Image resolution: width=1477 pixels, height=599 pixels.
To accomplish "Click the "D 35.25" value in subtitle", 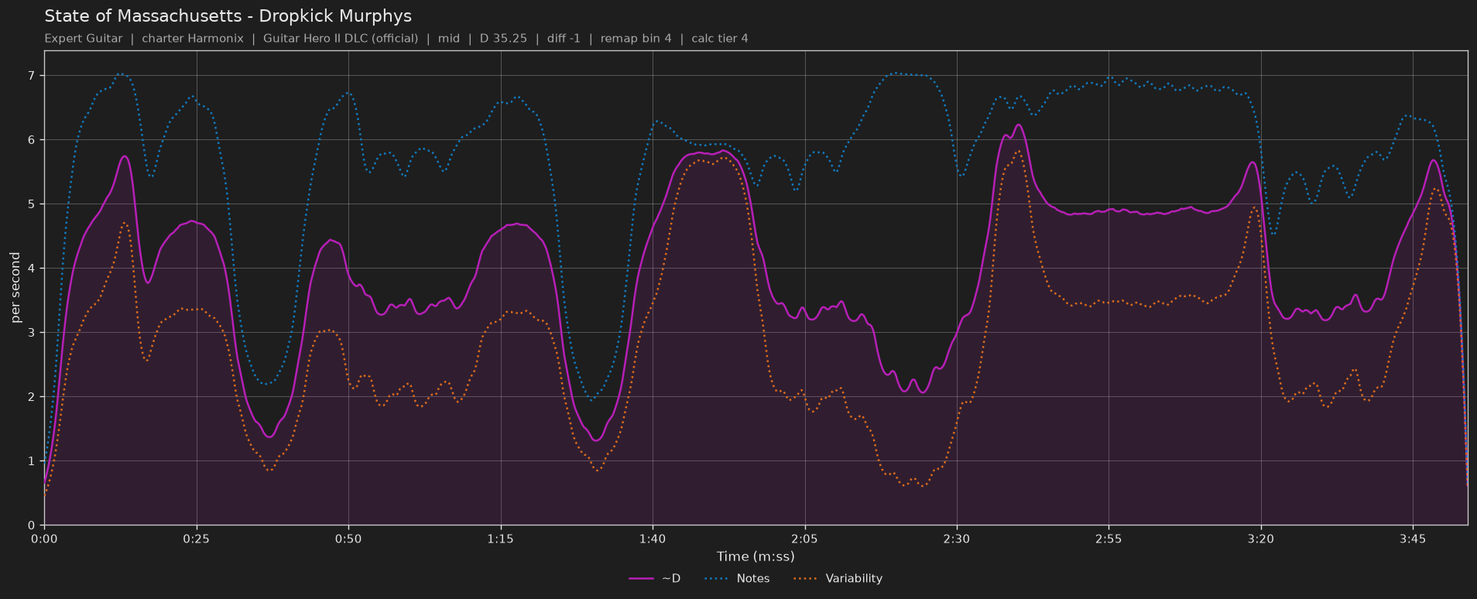I will [x=503, y=39].
